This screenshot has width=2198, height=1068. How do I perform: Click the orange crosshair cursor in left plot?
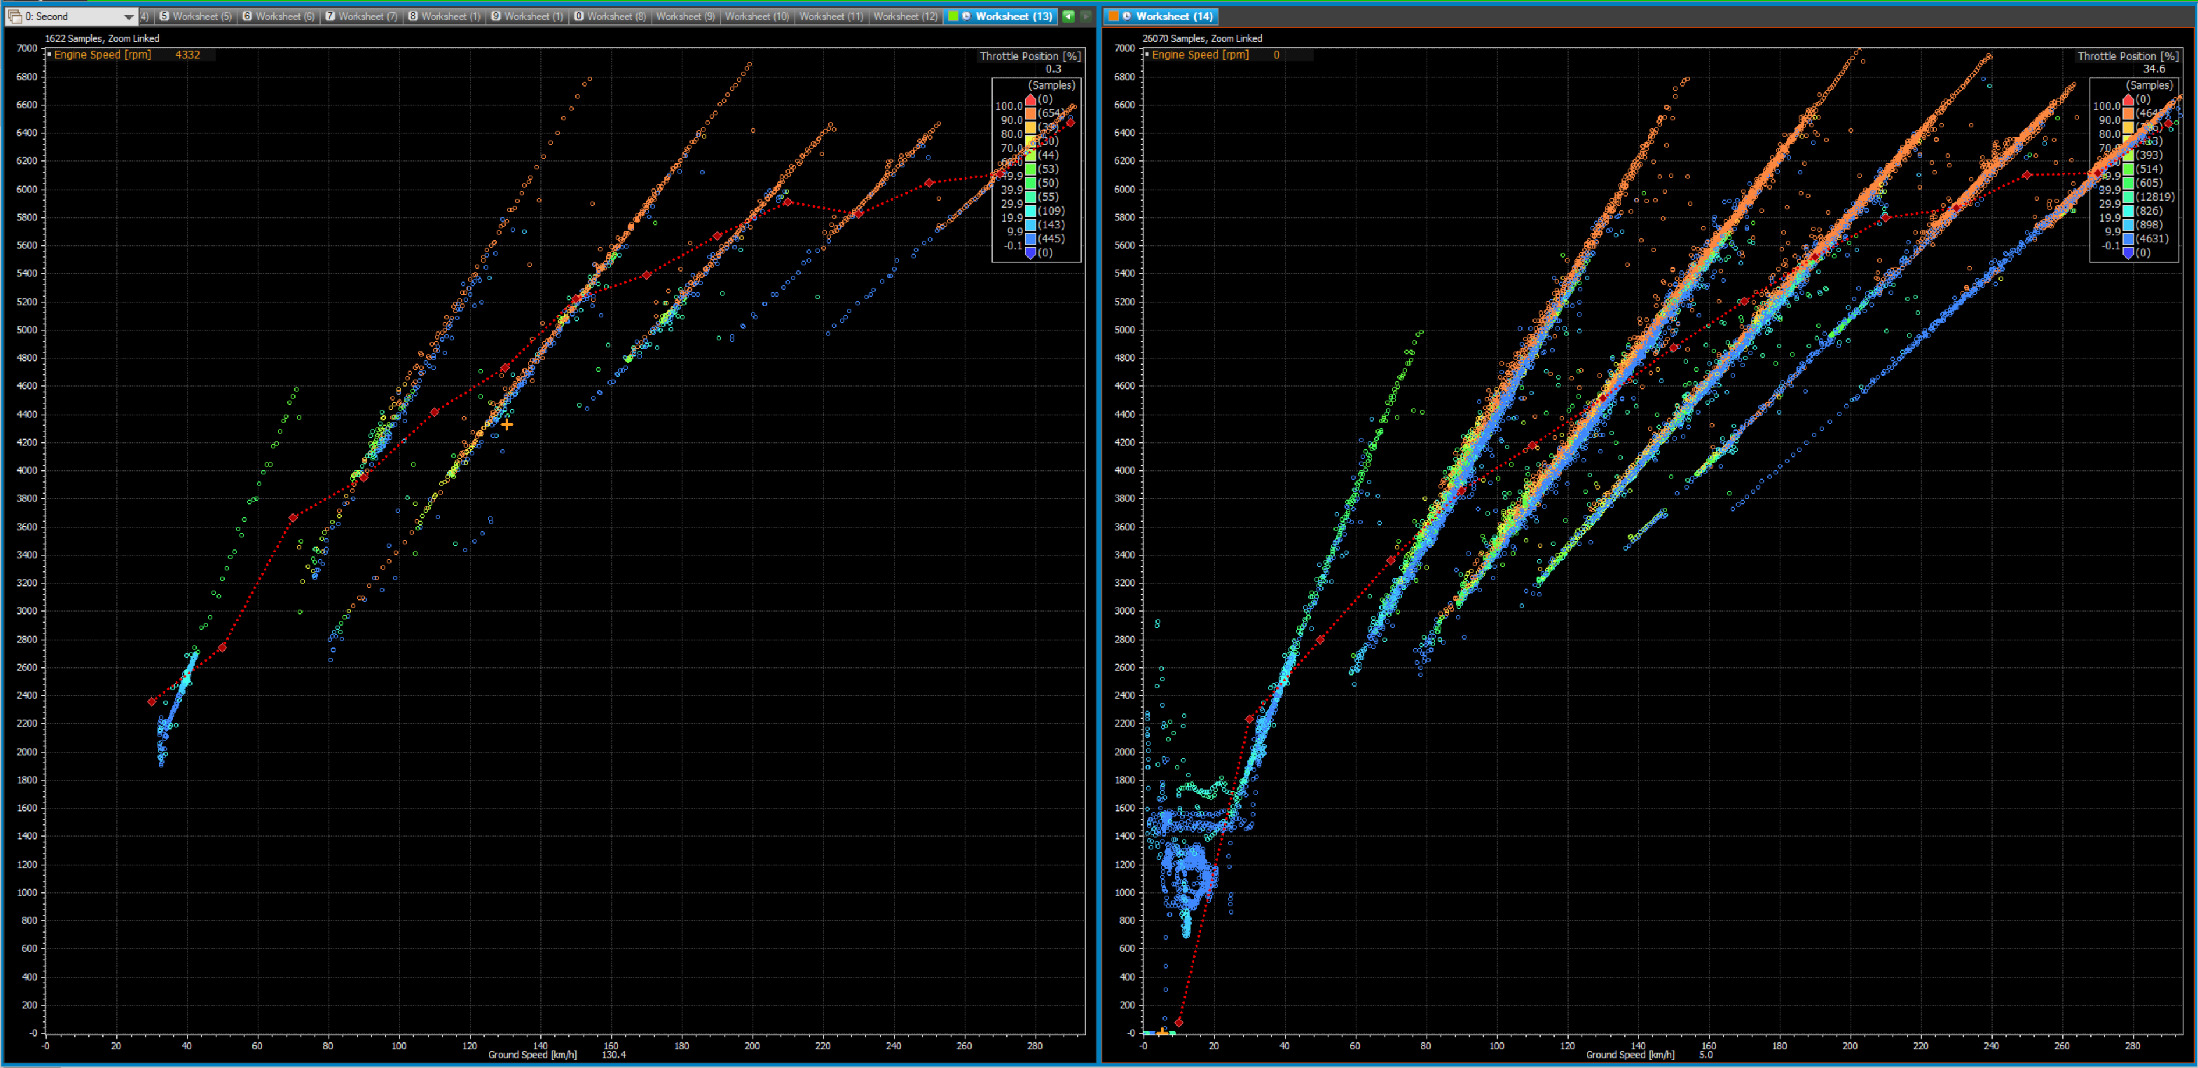click(507, 424)
